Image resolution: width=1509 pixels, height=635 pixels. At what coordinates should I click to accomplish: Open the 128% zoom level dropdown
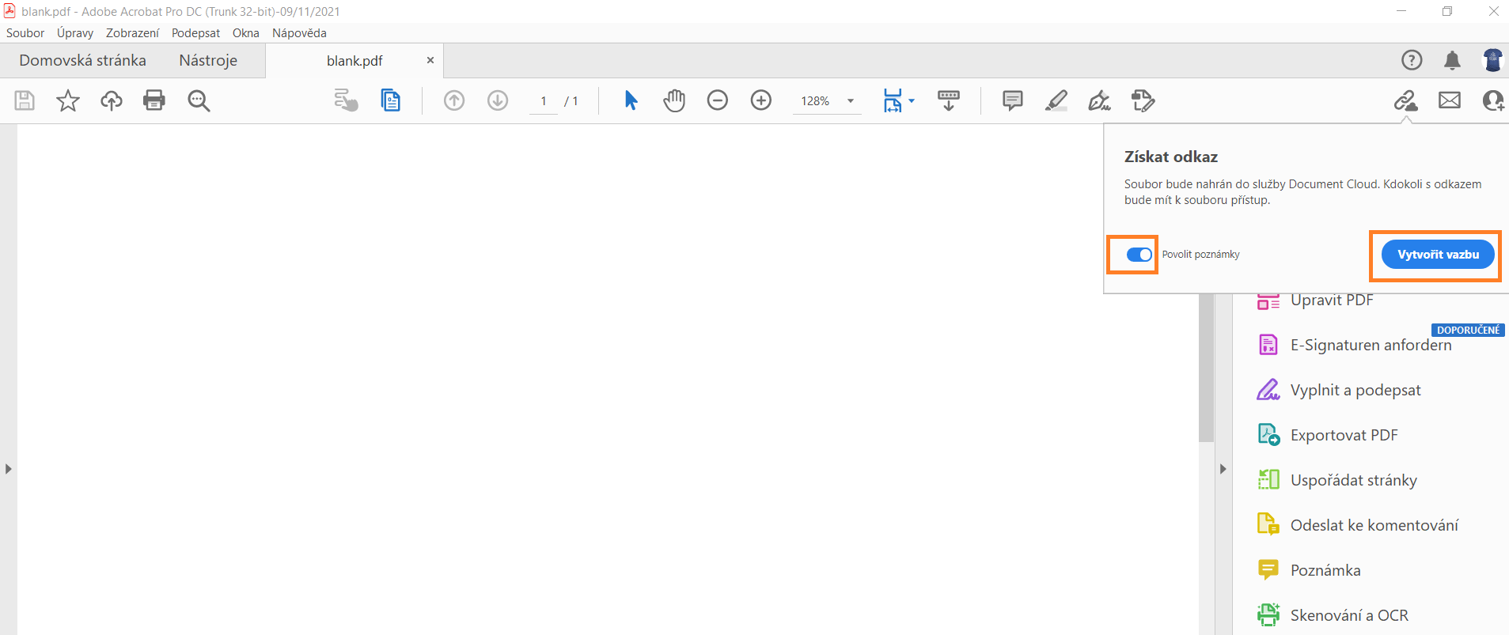(x=851, y=101)
